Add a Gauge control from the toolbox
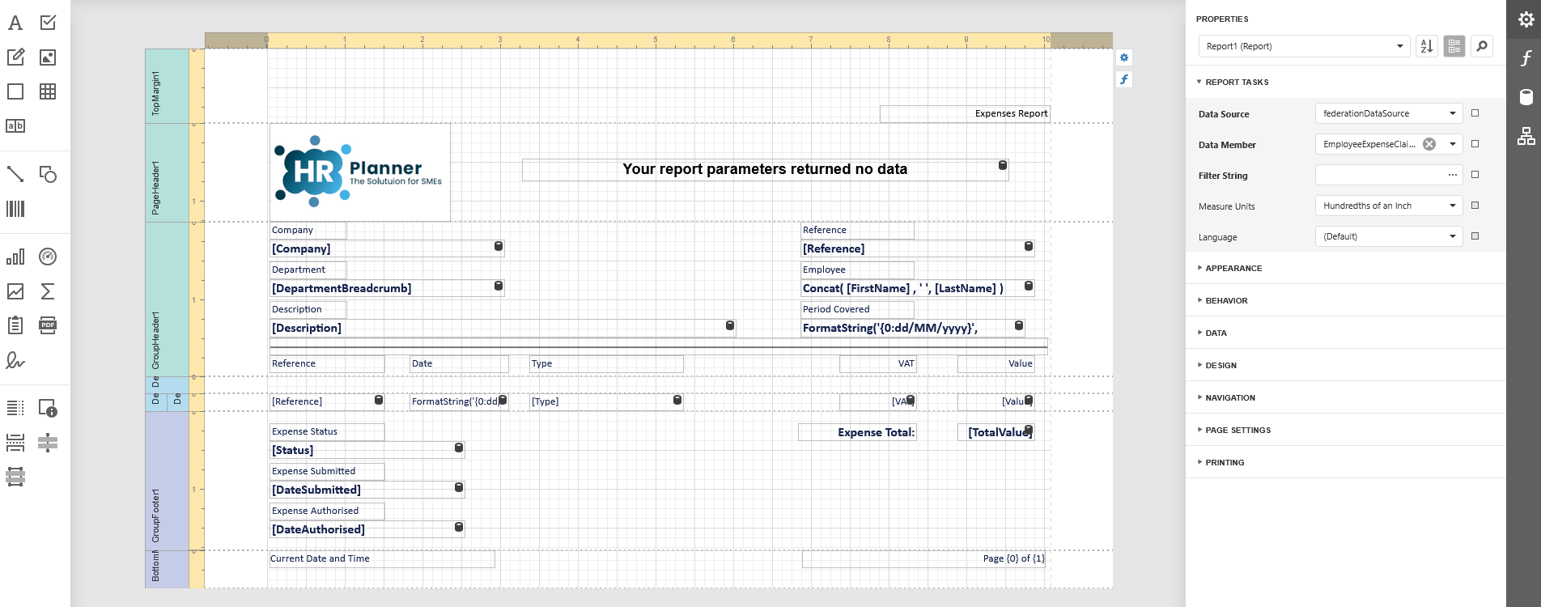1541x607 pixels. coord(48,257)
